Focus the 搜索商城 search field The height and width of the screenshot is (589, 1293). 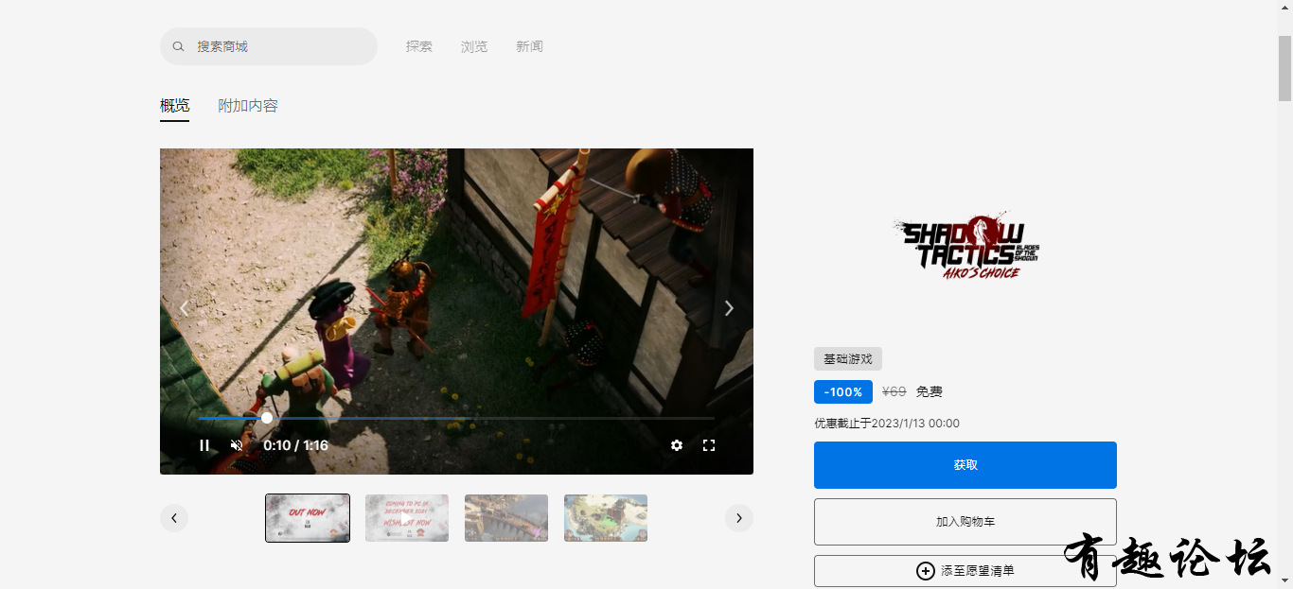pyautogui.click(x=269, y=46)
